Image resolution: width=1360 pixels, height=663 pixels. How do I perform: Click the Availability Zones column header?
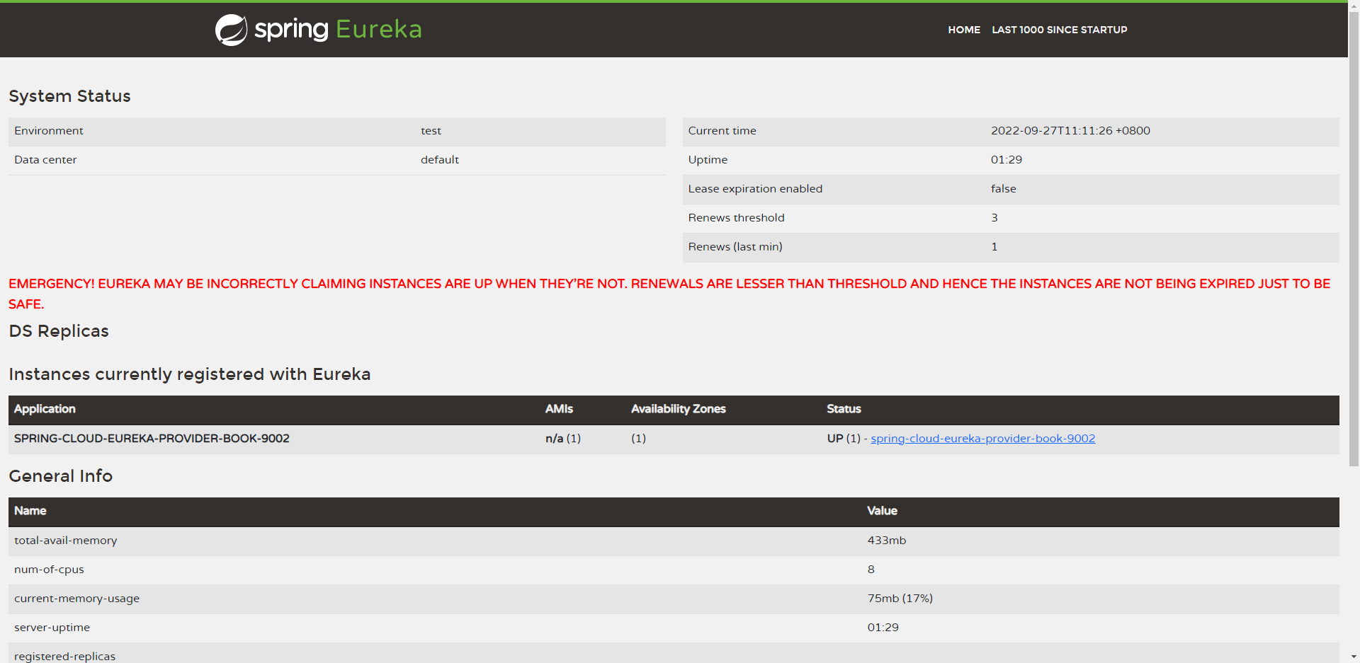(x=678, y=409)
